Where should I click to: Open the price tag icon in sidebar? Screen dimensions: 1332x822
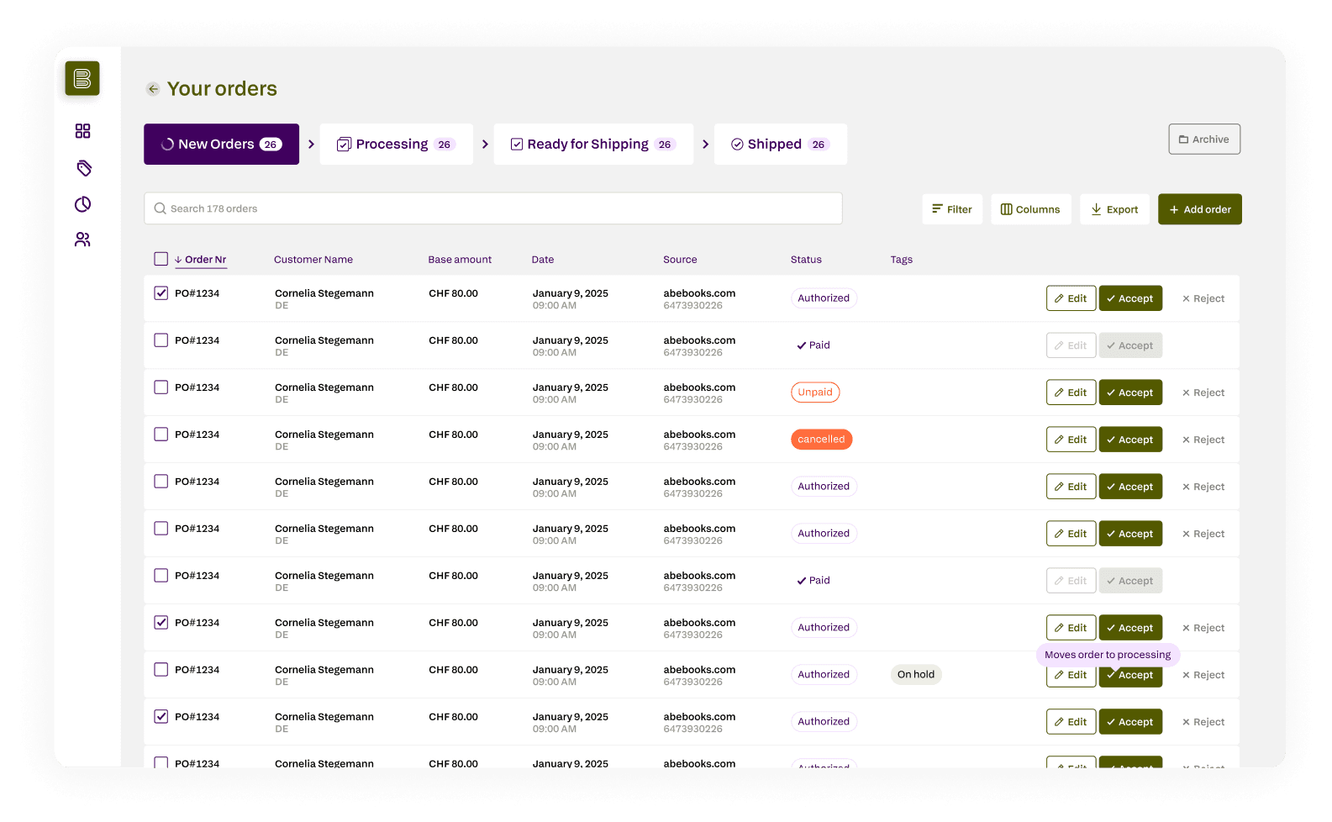point(83,168)
